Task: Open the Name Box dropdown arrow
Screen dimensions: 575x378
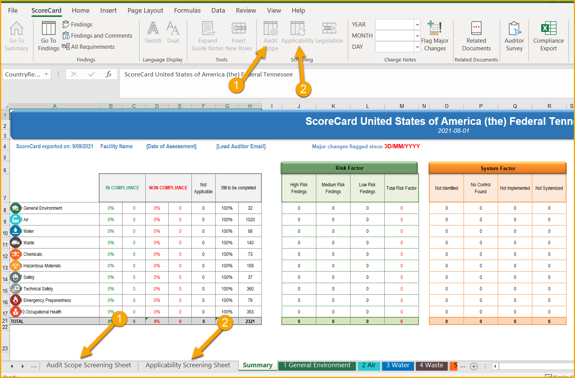Action: [46, 74]
